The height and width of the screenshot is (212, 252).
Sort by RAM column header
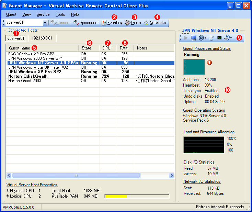[125, 48]
